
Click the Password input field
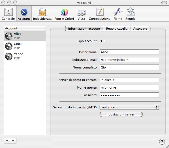coord(129,95)
